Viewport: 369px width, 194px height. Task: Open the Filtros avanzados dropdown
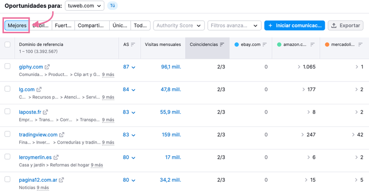coord(234,25)
